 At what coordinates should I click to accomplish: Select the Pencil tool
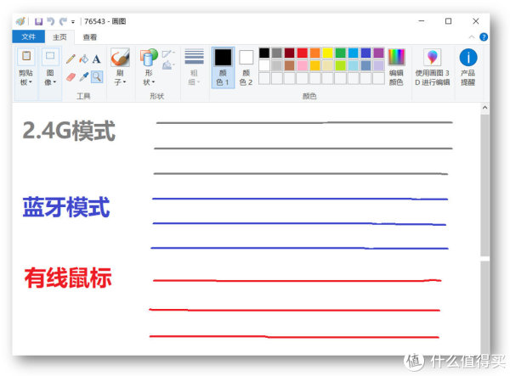(x=71, y=59)
